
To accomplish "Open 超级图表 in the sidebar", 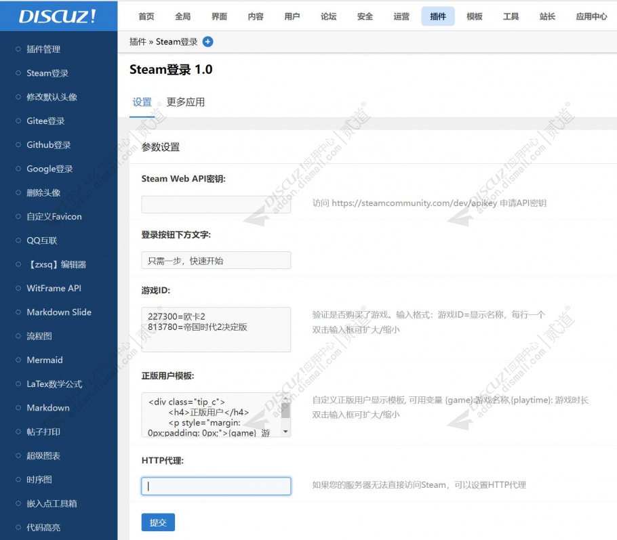I will coord(43,456).
